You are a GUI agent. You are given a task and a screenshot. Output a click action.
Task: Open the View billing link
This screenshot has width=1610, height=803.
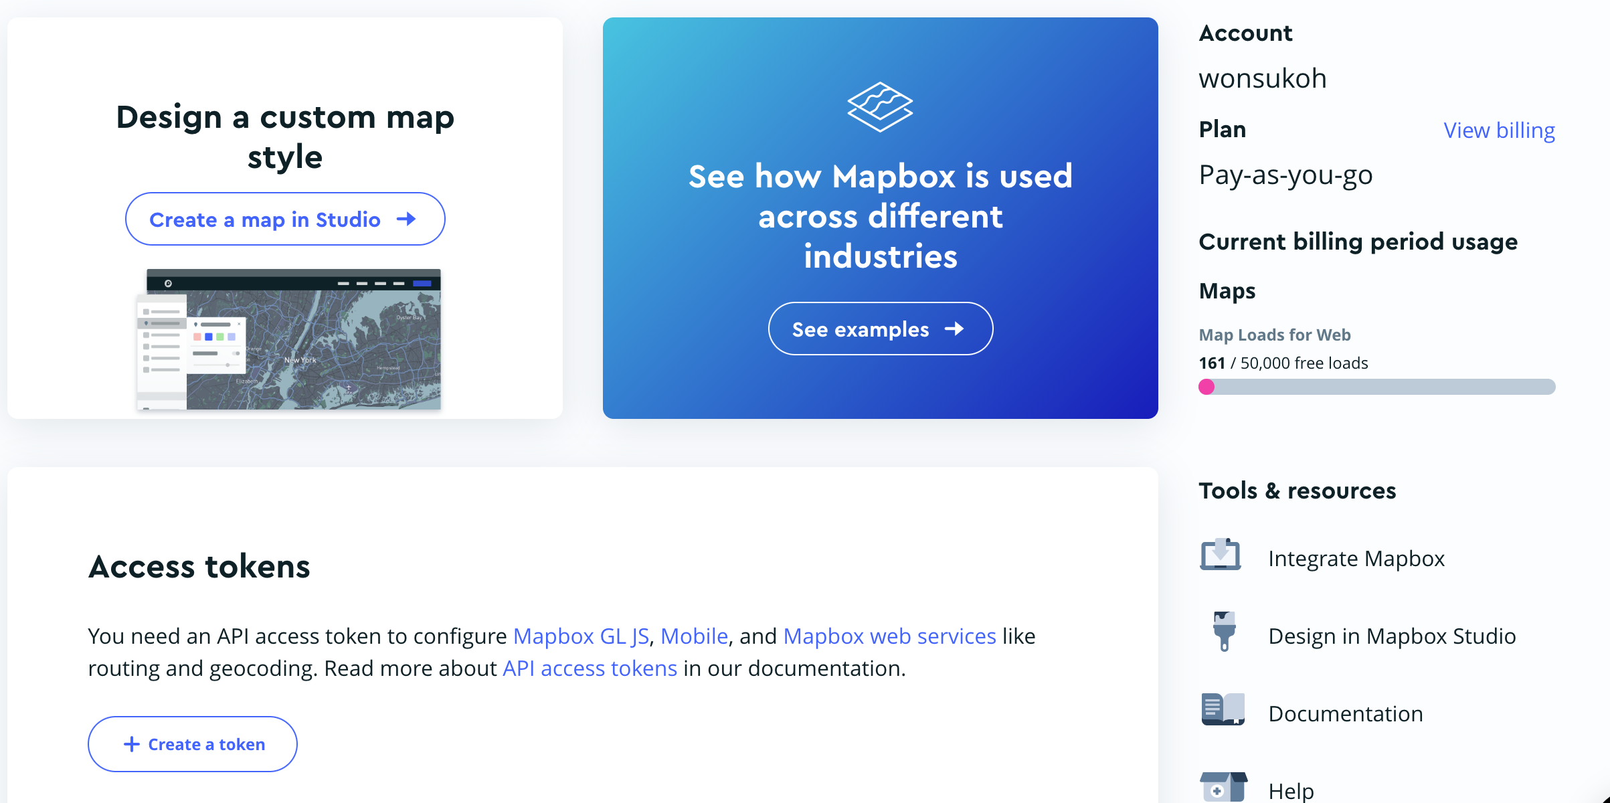coord(1499,130)
